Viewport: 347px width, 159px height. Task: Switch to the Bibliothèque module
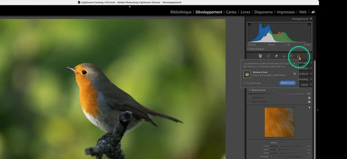181,12
